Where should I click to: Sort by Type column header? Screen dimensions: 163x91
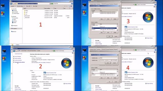58,8
